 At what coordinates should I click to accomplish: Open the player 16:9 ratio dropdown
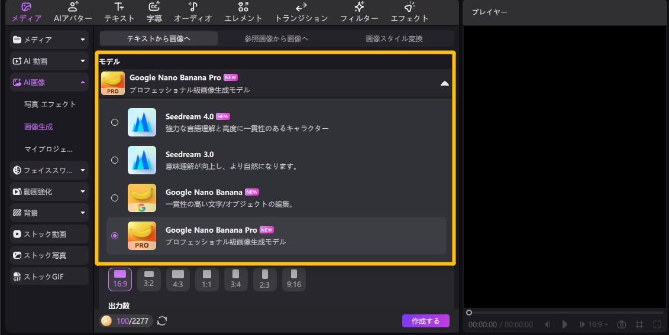point(598,324)
